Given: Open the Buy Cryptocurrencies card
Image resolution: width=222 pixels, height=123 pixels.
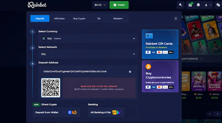Looking at the screenshot, I should point(160,76).
